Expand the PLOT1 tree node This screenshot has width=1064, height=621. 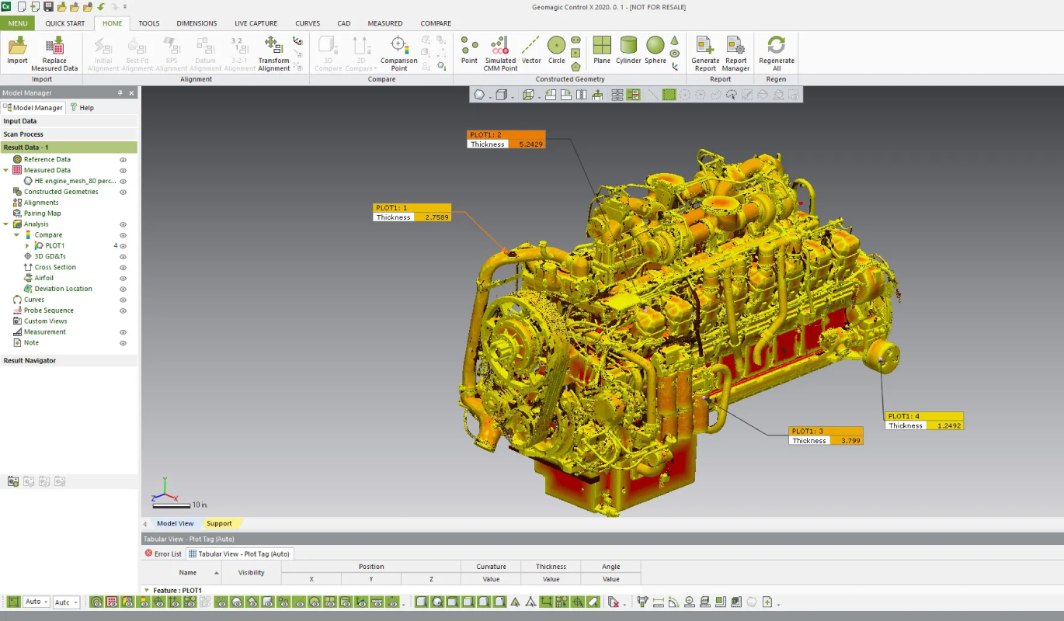(x=27, y=246)
